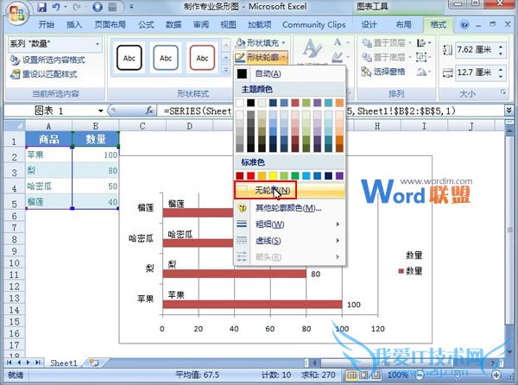The image size is (518, 385).
Task: Open the Excel help icon
Action: (464, 25)
